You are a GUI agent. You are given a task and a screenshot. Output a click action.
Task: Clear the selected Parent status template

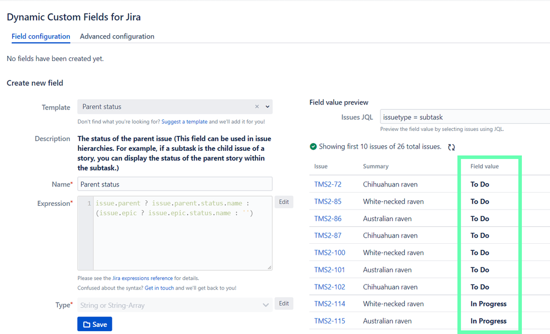click(257, 106)
